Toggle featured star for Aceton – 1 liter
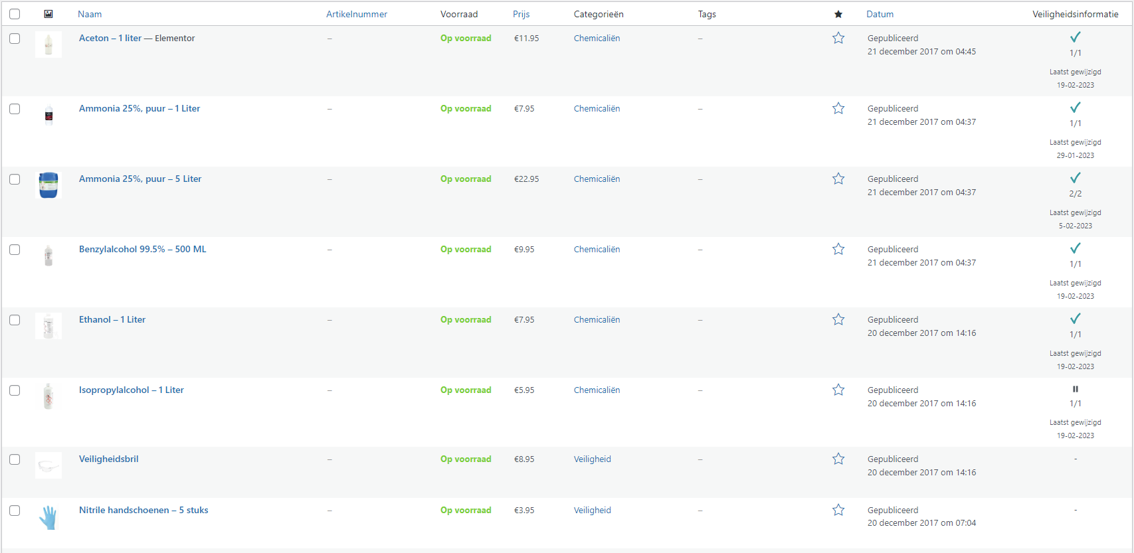 838,38
